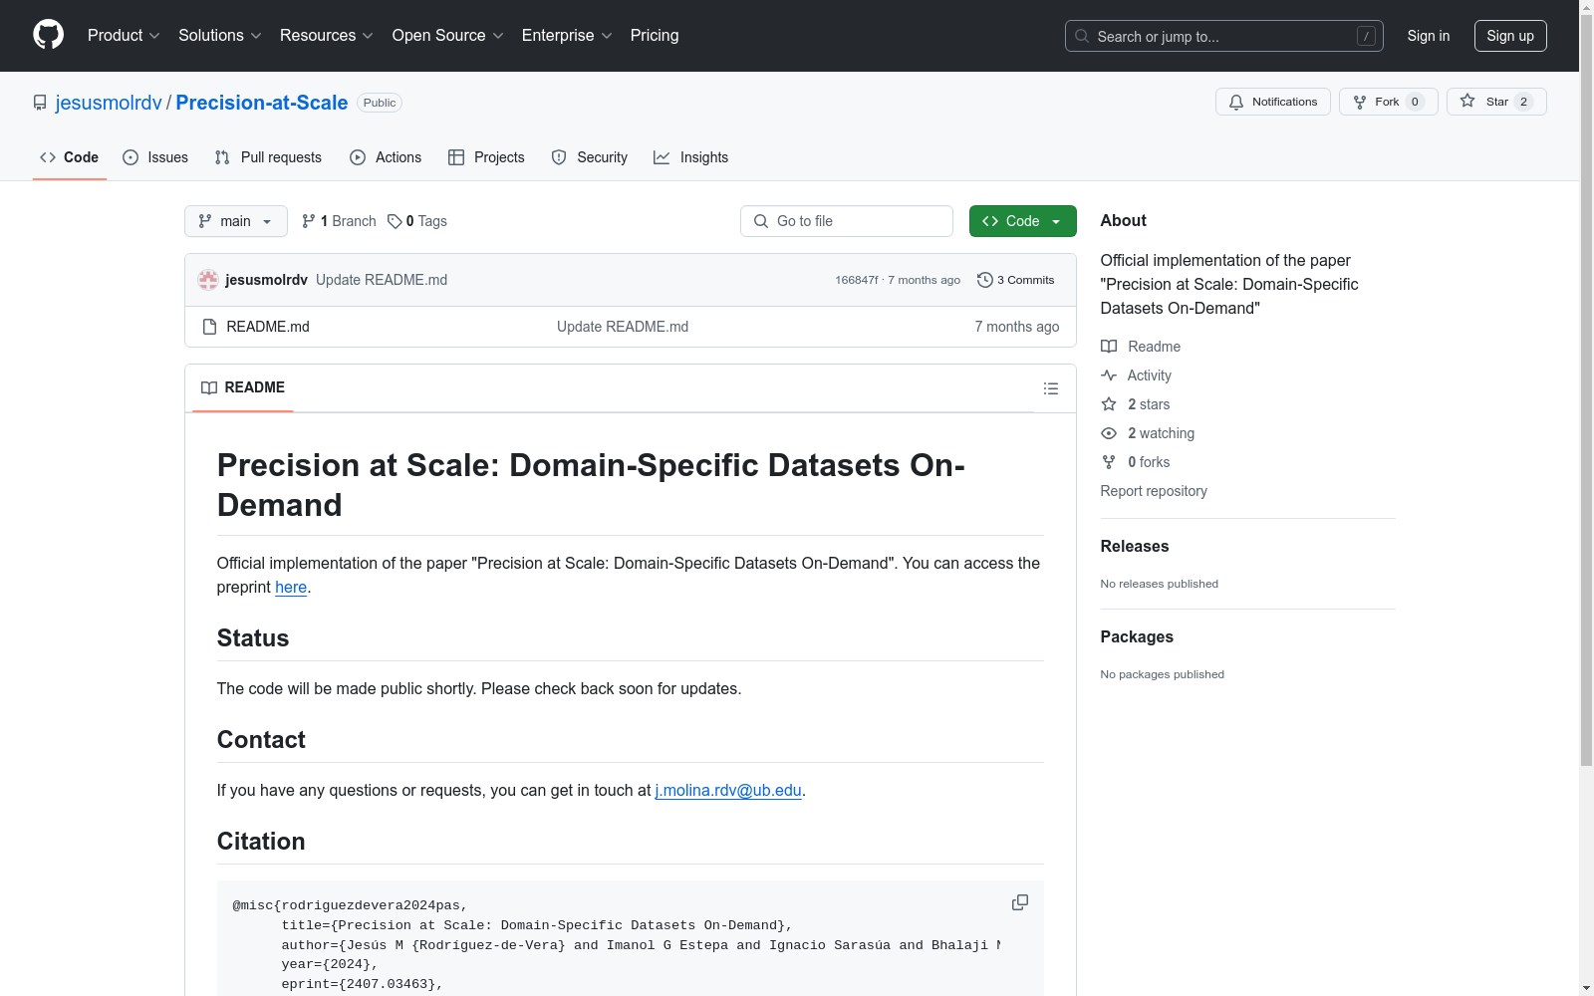Image resolution: width=1594 pixels, height=996 pixels.
Task: View the Security tab
Action: (x=590, y=157)
